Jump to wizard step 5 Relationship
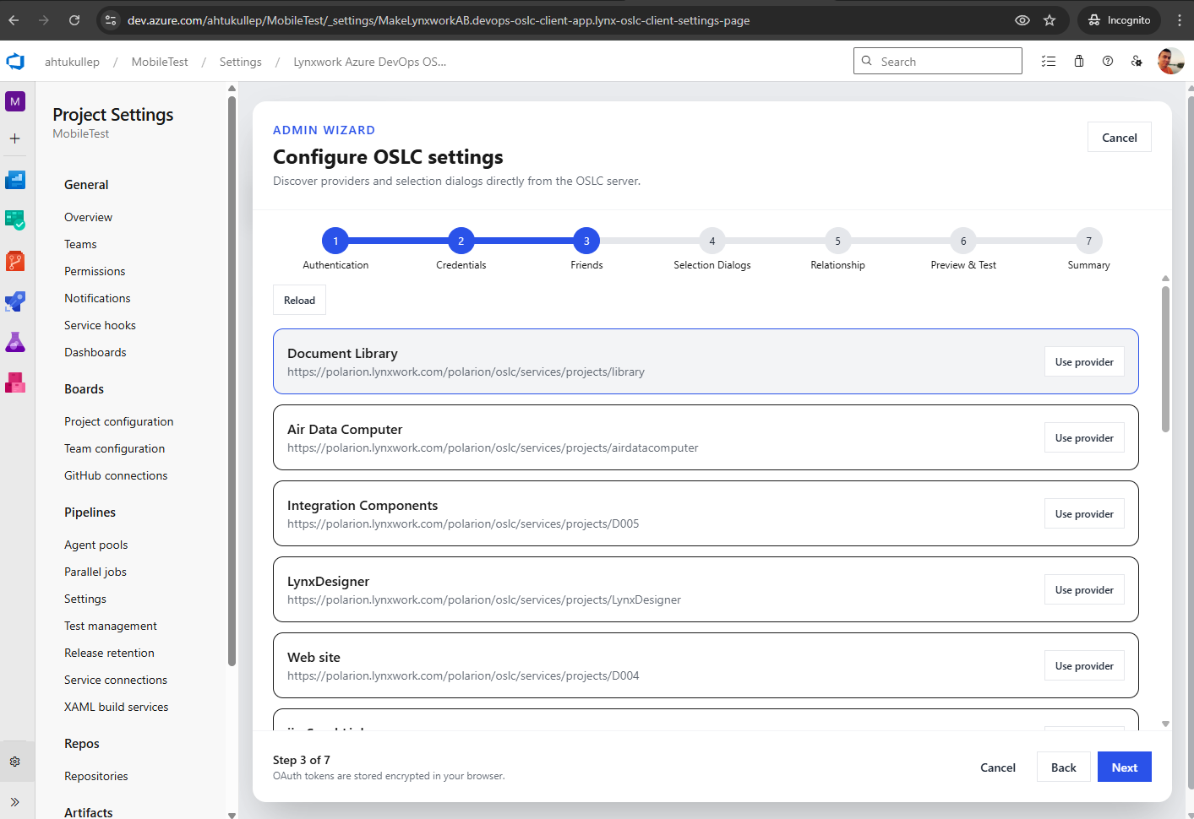 837,241
